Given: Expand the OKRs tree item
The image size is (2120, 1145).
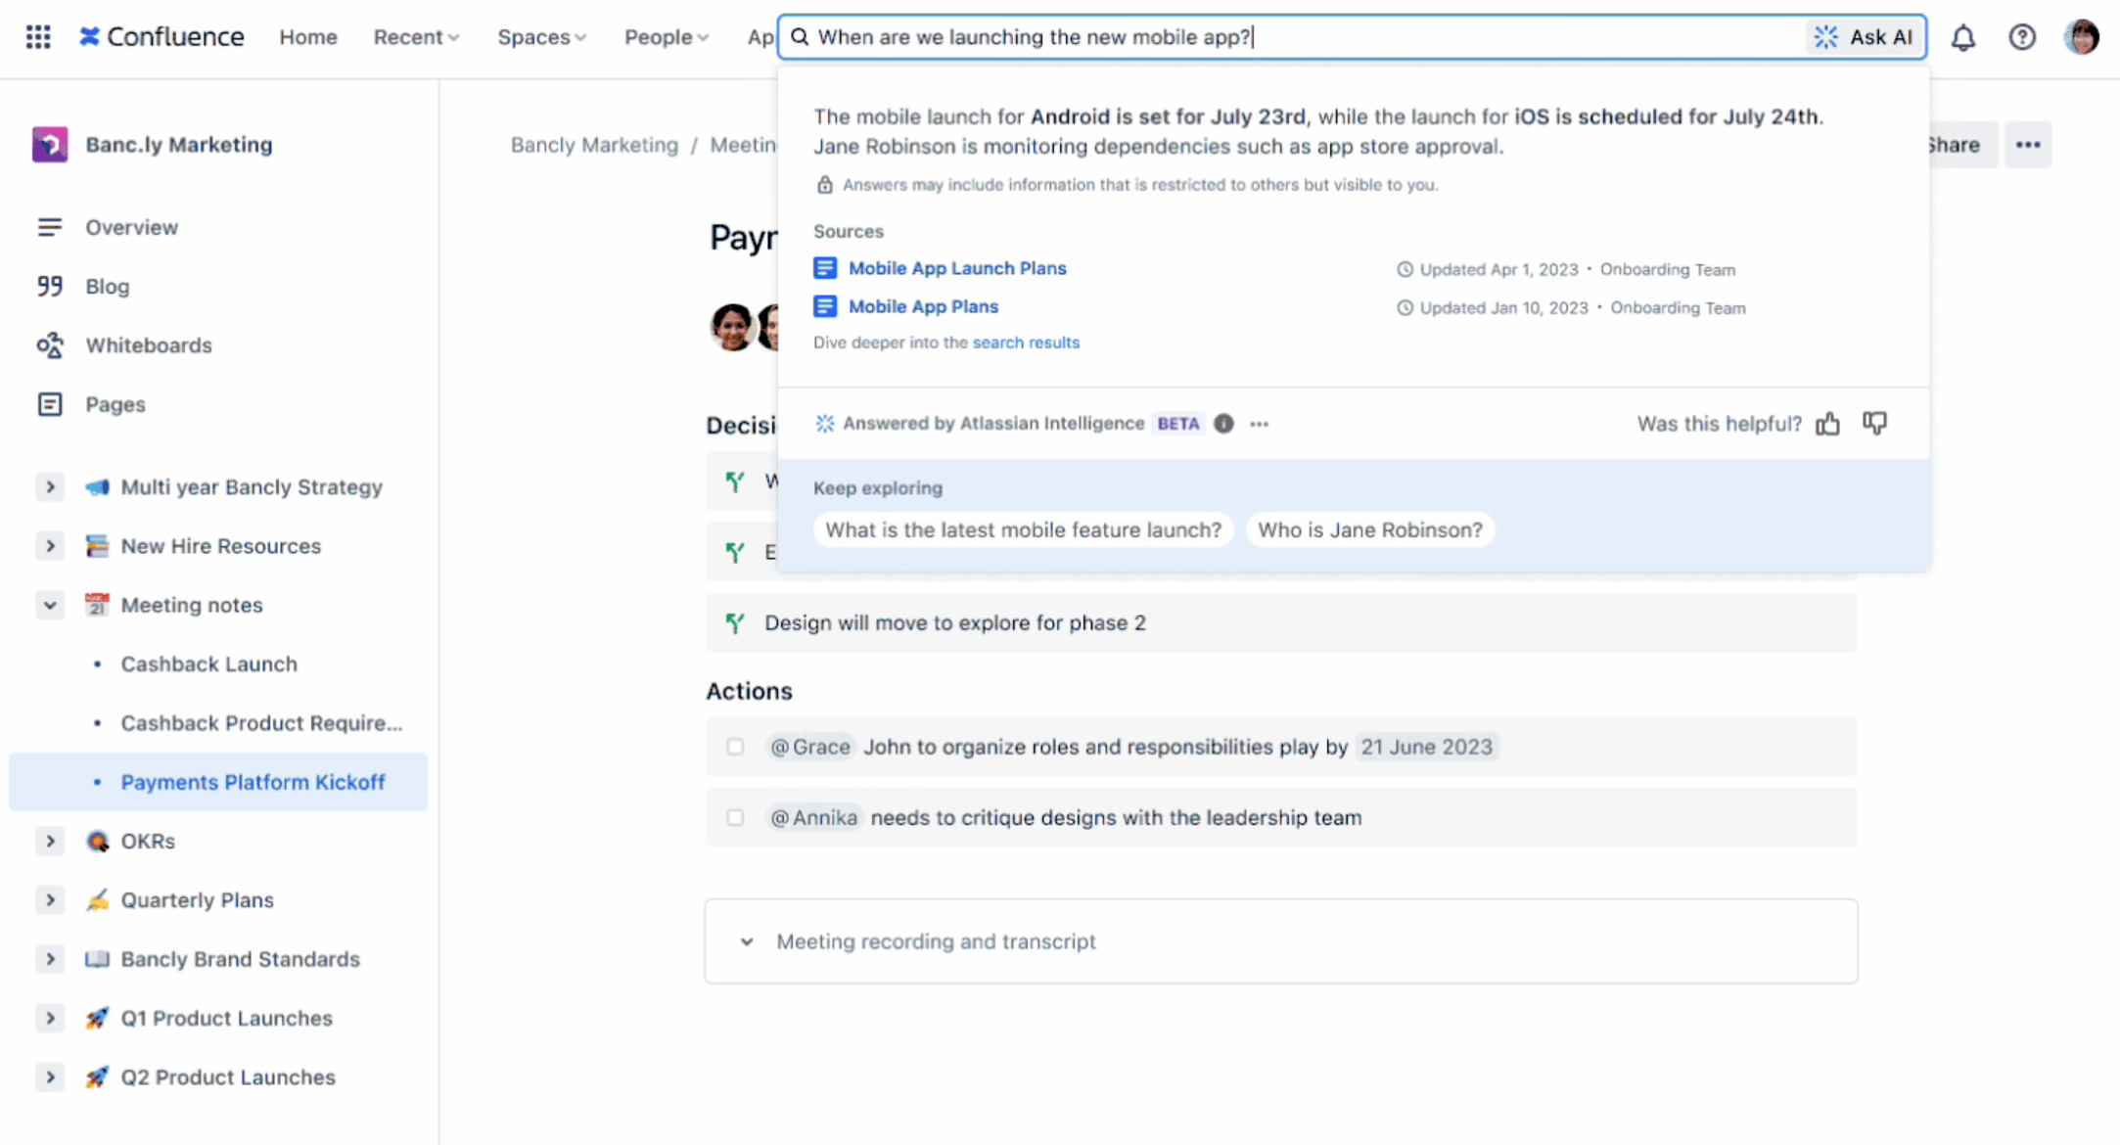Looking at the screenshot, I should (50, 842).
